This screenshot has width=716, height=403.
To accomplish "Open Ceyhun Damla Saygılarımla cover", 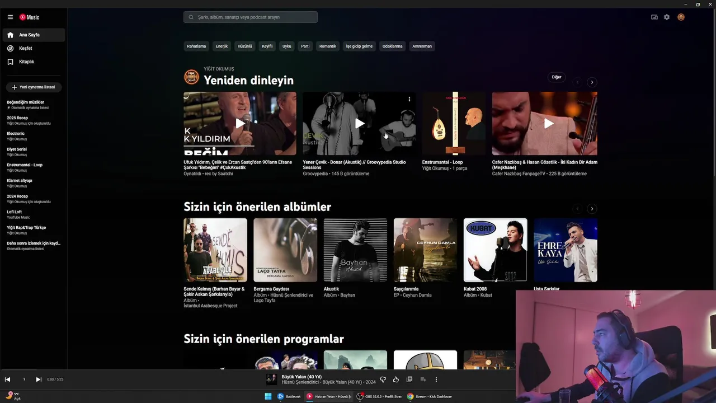I will [x=425, y=250].
